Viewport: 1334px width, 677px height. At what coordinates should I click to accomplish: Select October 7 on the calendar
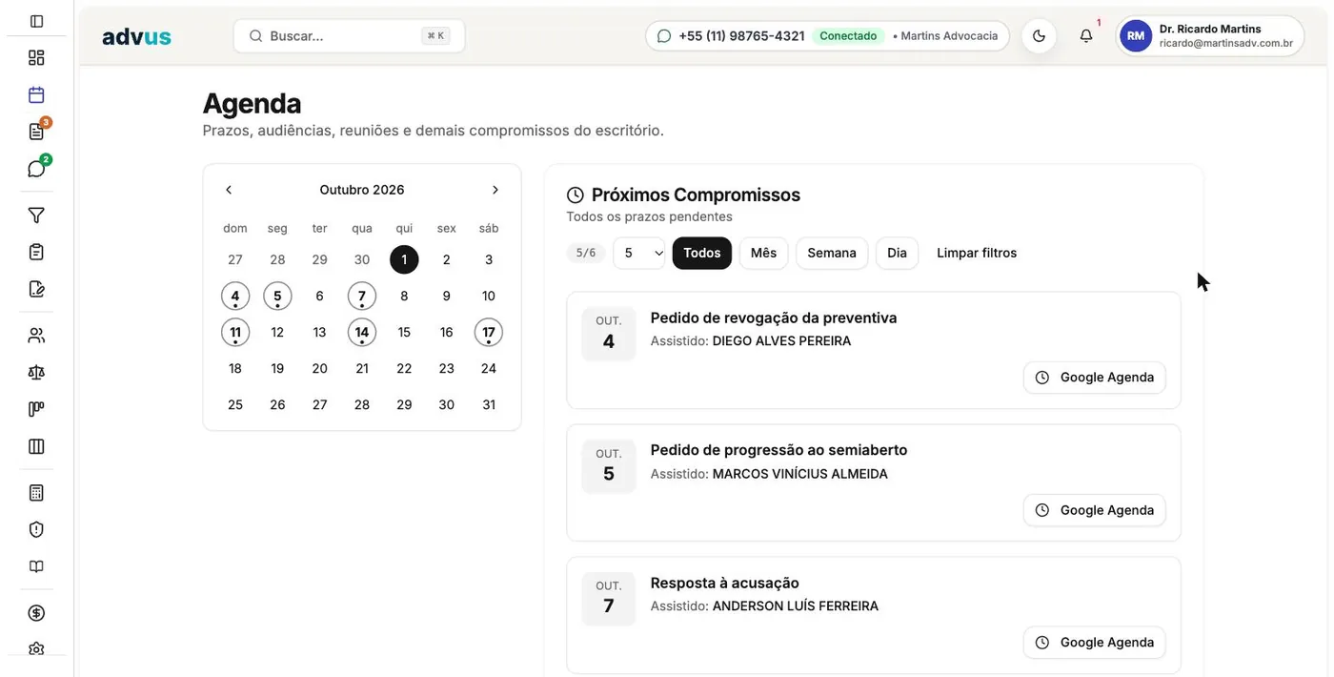click(x=362, y=296)
